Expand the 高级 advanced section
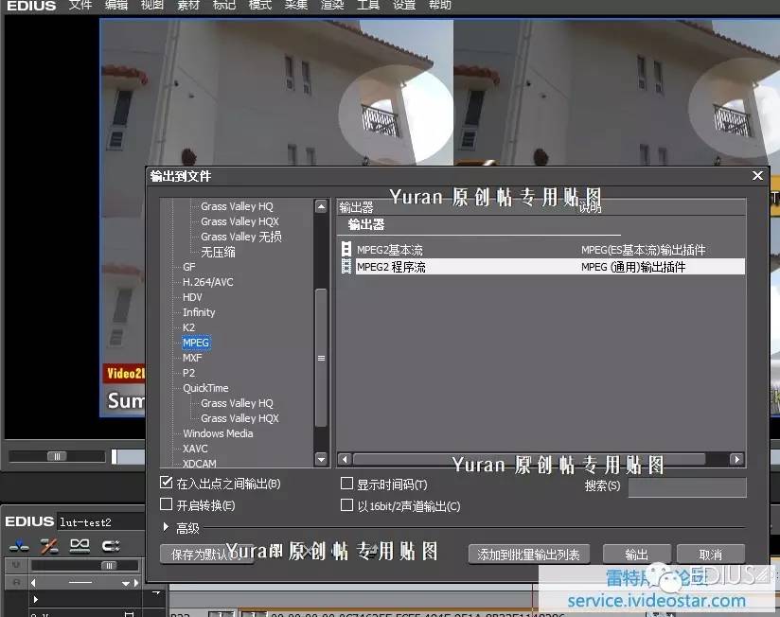This screenshot has width=780, height=617. point(167,528)
